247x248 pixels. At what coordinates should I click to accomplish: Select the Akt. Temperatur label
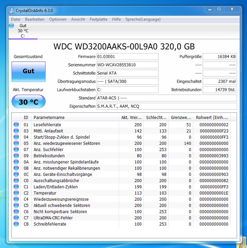point(28,90)
